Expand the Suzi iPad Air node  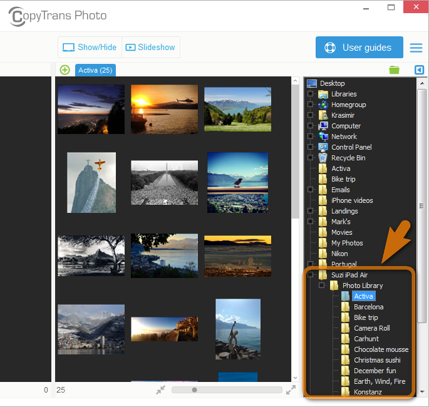point(311,275)
